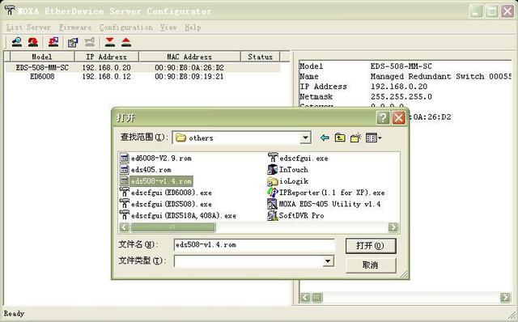Click the 取消 (Cancel) button
Screen dimensions: 518x322
(x=371, y=265)
